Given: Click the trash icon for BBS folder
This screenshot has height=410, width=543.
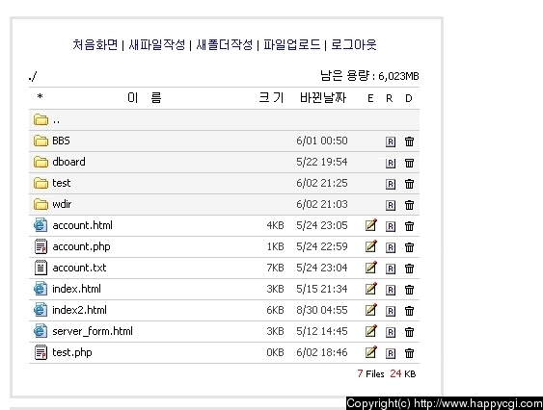Looking at the screenshot, I should click(409, 141).
